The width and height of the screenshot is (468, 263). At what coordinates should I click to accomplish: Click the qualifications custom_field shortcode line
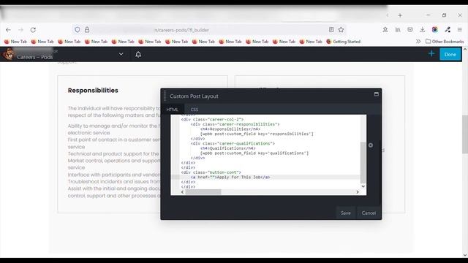pos(254,153)
